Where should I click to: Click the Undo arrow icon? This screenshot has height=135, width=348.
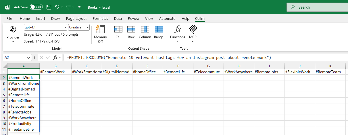point(57,7)
